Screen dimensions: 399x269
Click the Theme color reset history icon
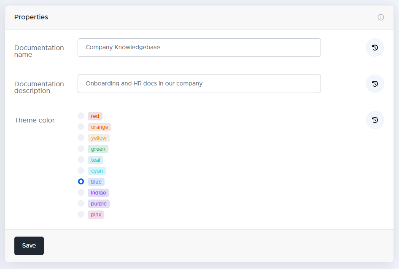click(375, 120)
